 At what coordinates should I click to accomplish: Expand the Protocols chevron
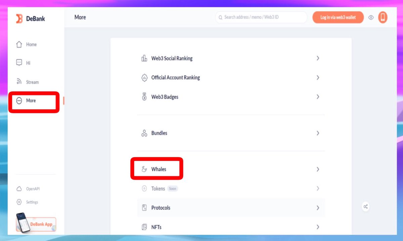[318, 208]
